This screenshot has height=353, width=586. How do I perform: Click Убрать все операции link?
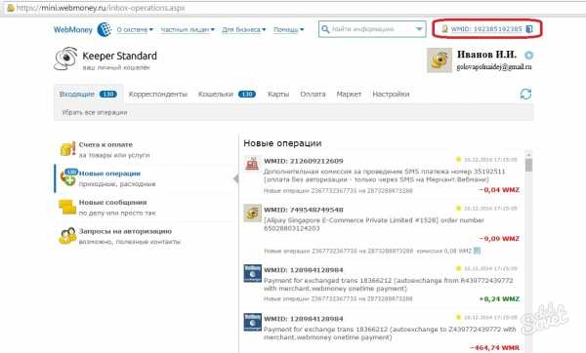point(95,112)
